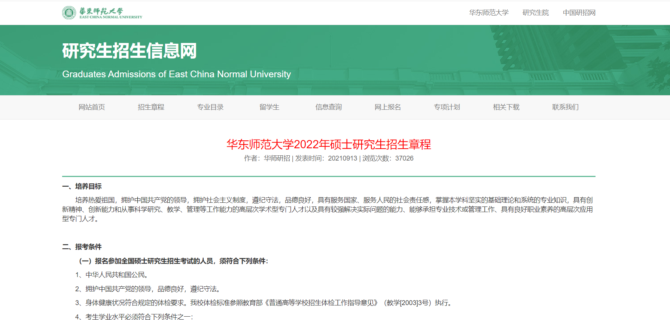Click the line 4、考生学业水平必须符合
Screen dimensions: 670x320
click(134, 317)
